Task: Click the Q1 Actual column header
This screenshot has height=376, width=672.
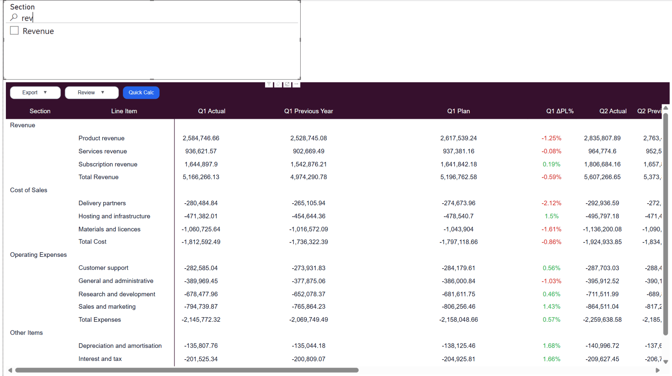Action: click(212, 111)
